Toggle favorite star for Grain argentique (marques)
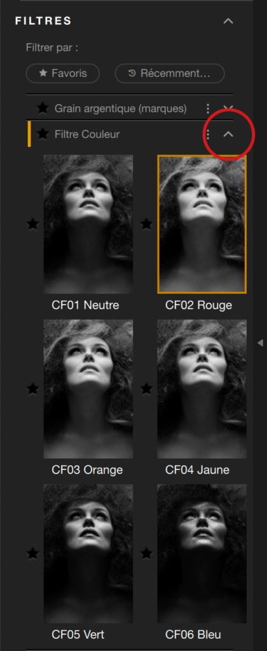The image size is (267, 651). (x=43, y=109)
